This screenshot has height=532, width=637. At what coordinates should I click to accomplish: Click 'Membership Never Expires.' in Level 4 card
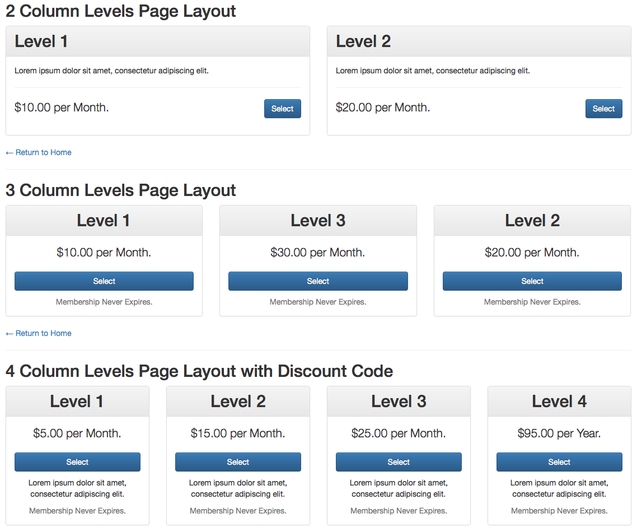click(x=559, y=511)
